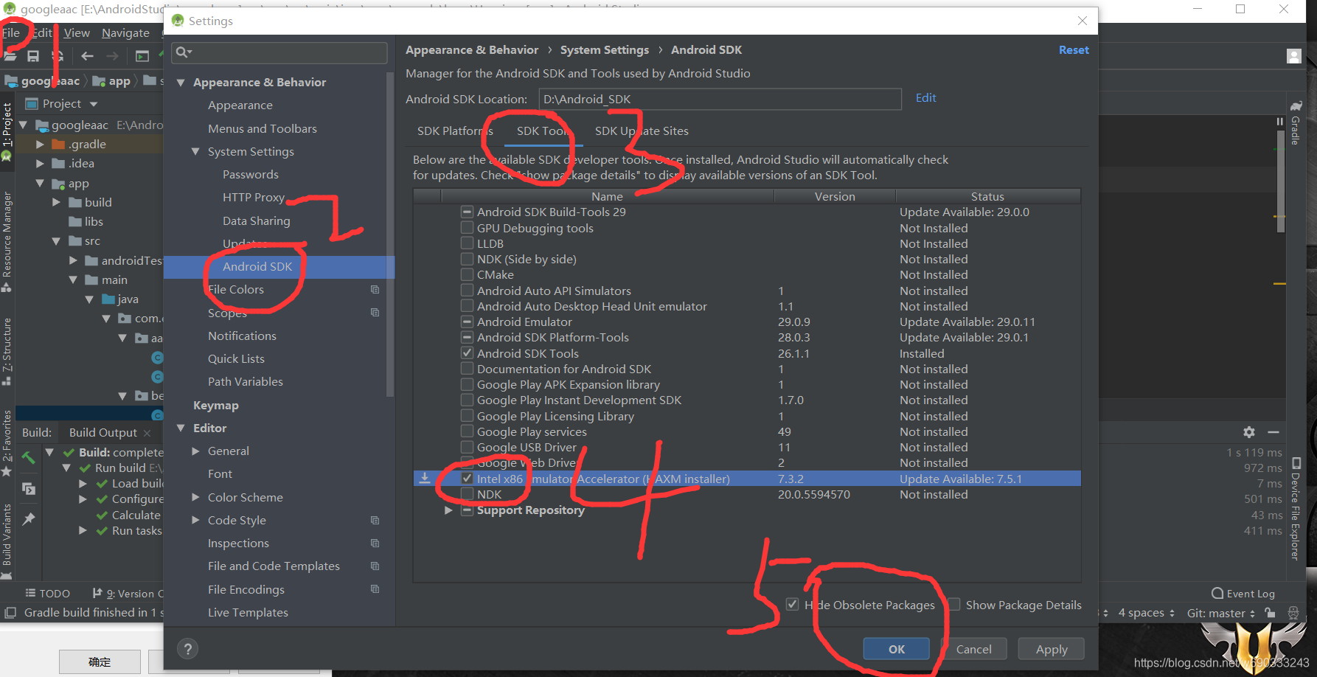Viewport: 1317px width, 677px height.
Task: Toggle Intel x86 Emulator Accelerator checkbox
Action: click(x=467, y=479)
